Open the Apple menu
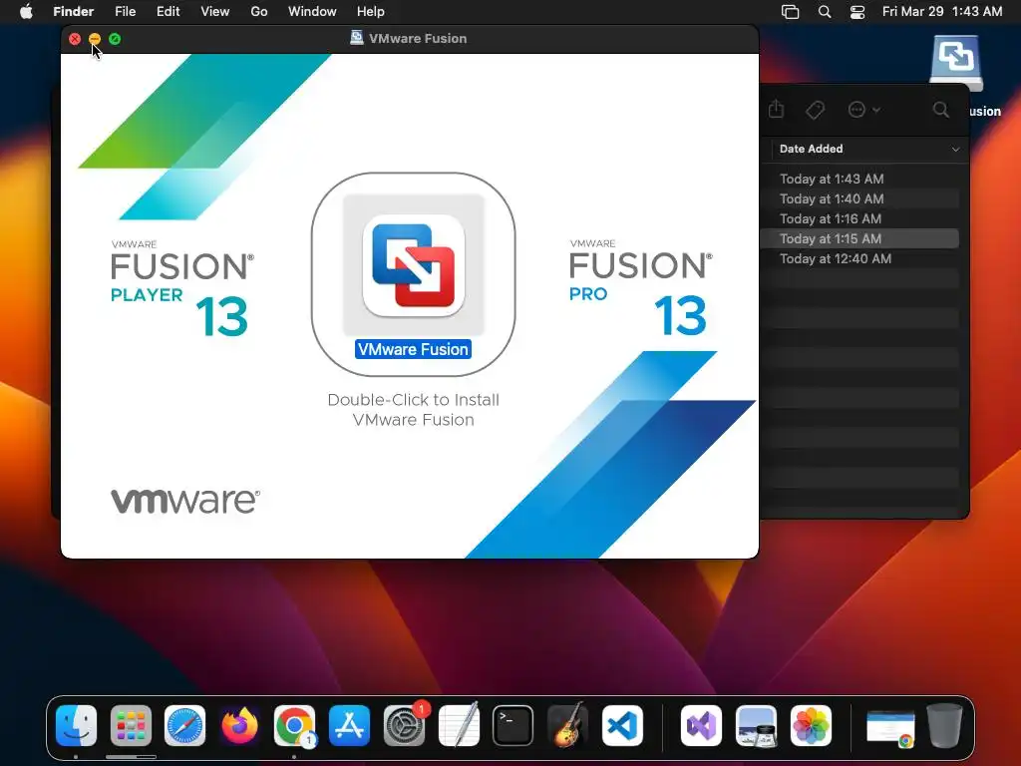1021x766 pixels. 26,12
